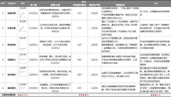Click the 71亿元 capacity cell
This screenshot has height=97, width=171.
point(94,28)
